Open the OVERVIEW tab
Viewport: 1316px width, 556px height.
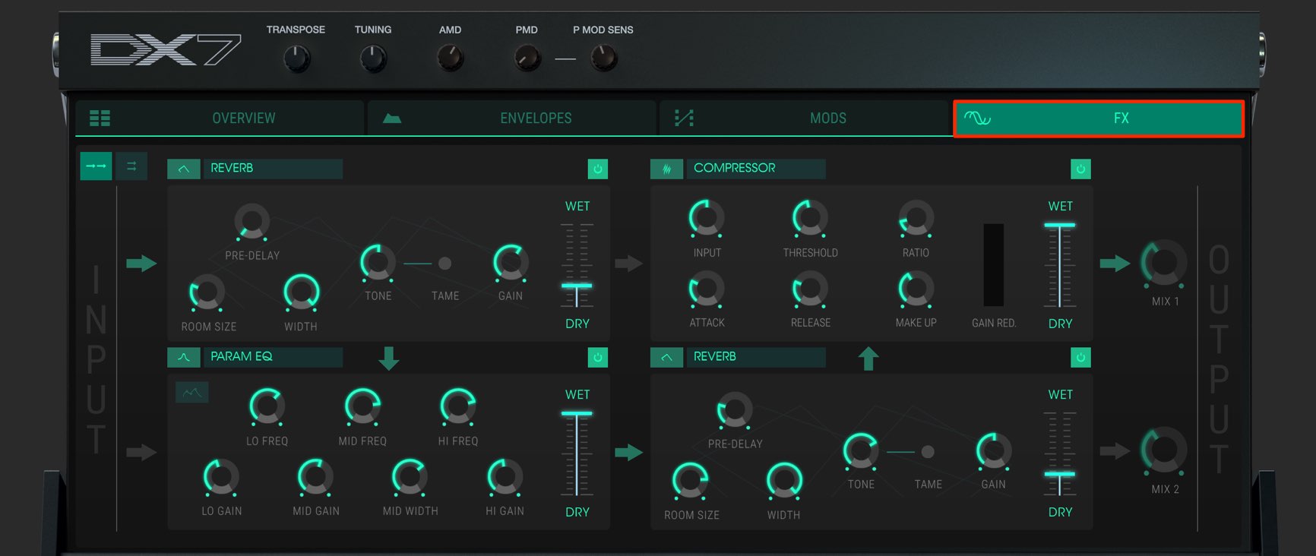(x=220, y=118)
